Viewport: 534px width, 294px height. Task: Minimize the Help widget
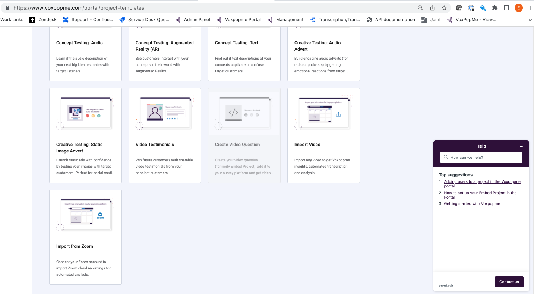[521, 146]
